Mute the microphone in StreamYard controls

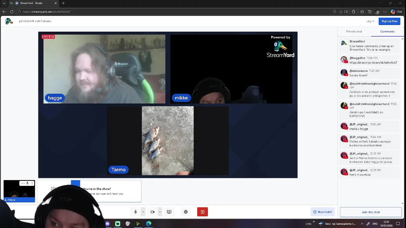(135, 212)
